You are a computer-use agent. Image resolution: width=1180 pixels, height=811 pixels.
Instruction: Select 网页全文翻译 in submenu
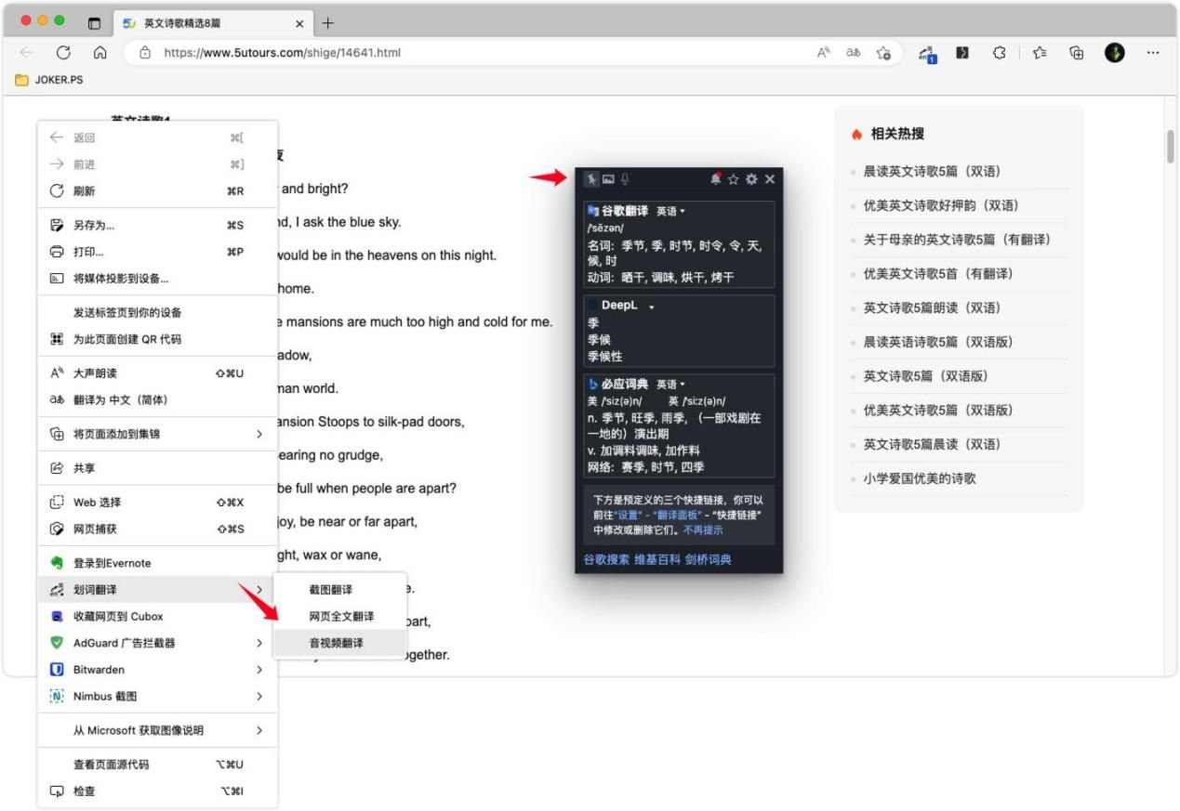340,617
